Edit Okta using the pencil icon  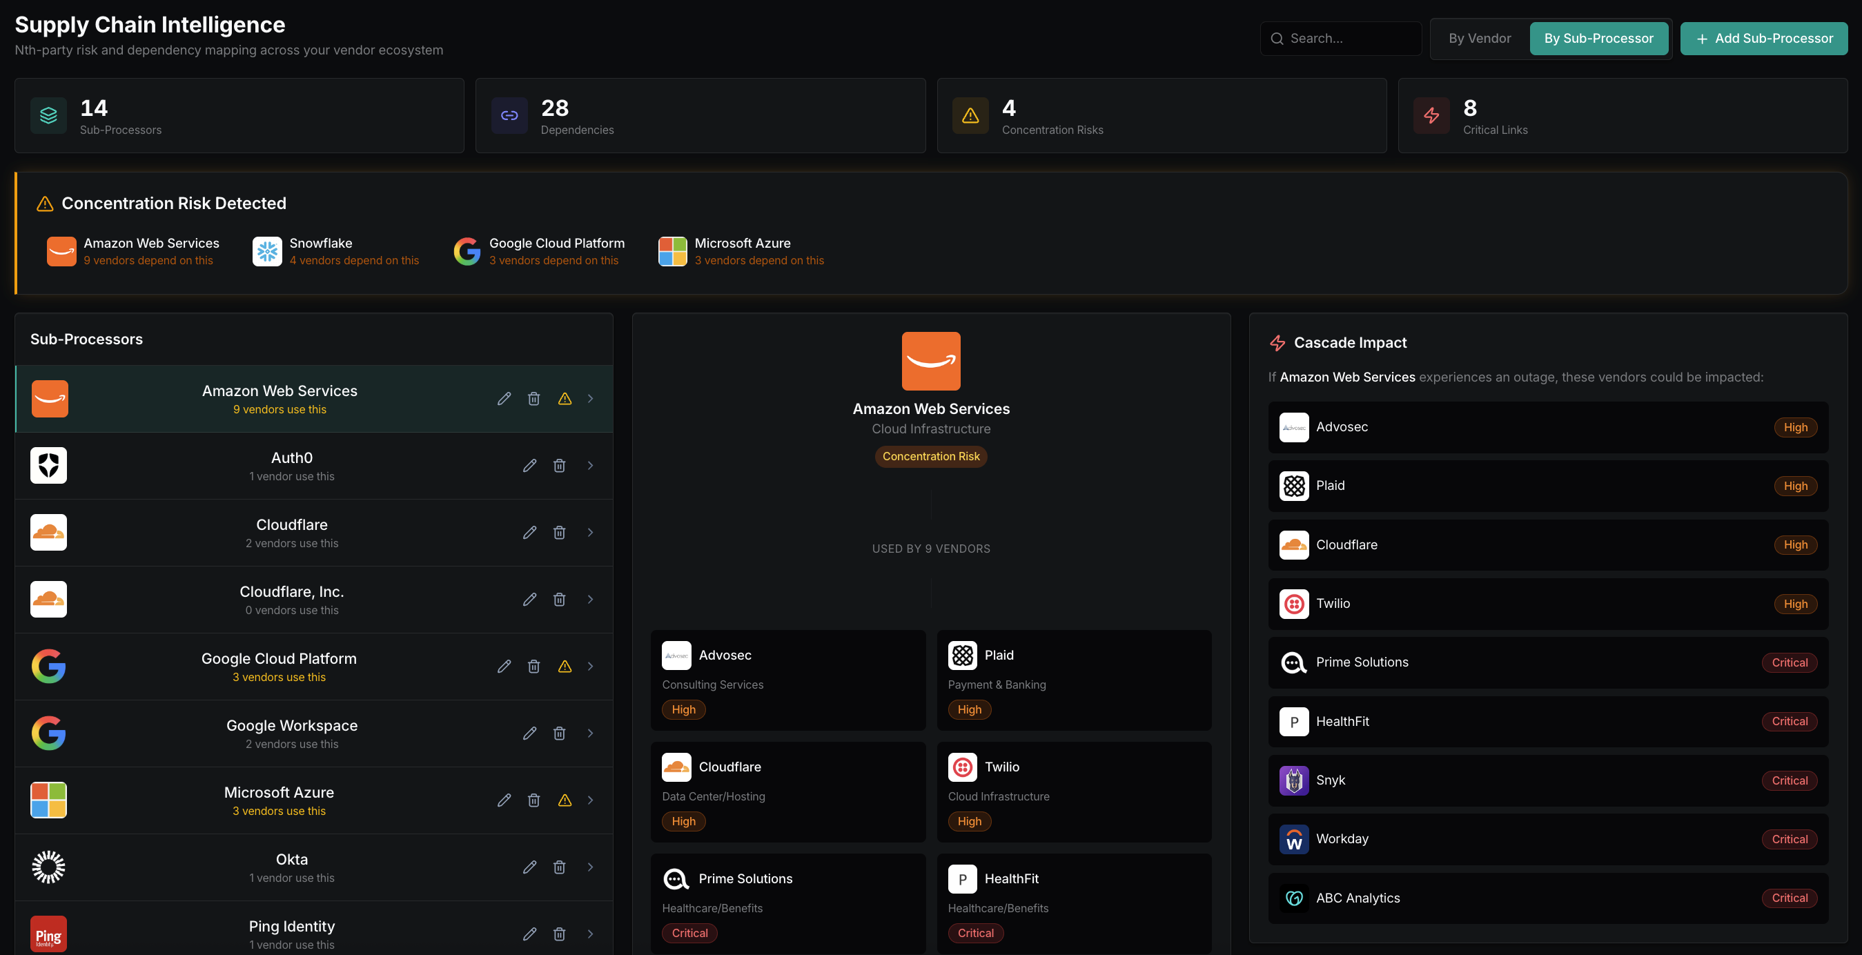530,867
